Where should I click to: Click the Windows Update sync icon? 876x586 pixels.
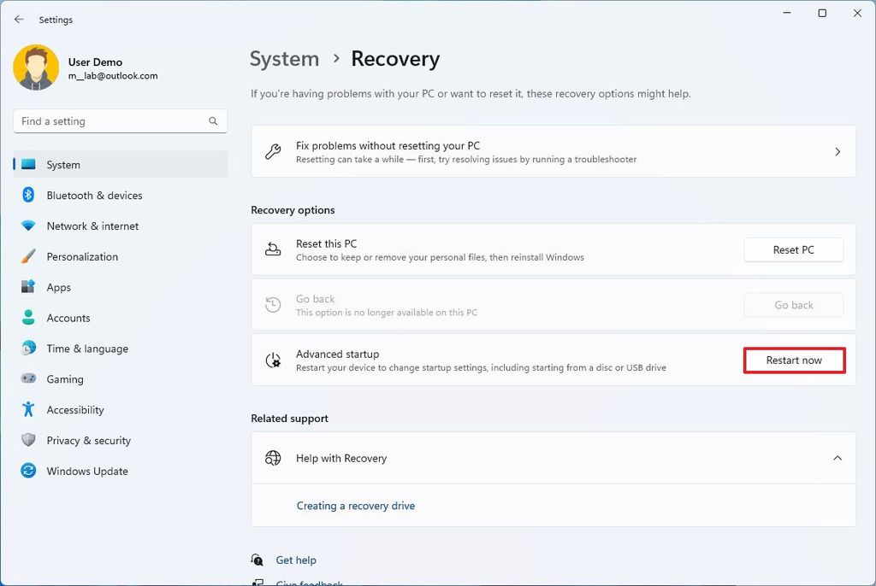click(28, 471)
